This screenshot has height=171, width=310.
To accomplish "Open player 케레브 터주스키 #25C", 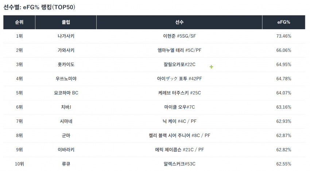I will [179, 93].
